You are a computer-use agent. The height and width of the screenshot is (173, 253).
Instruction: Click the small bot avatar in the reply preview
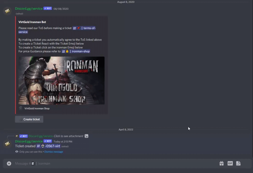(17, 136)
